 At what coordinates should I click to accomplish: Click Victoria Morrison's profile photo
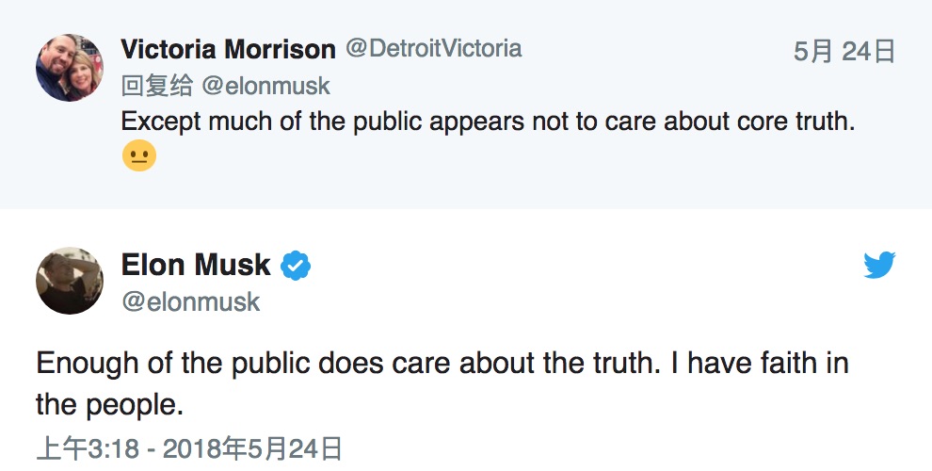pyautogui.click(x=70, y=68)
